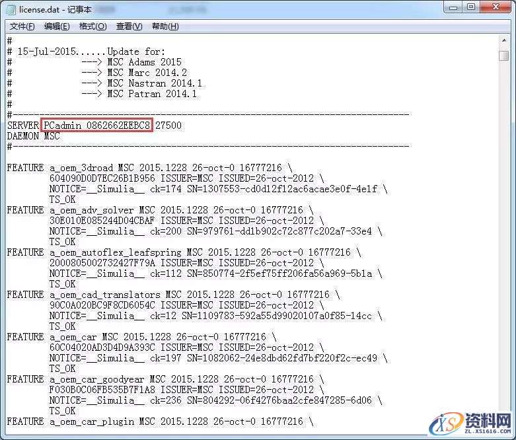516x440 pixels.
Task: Click 'Update for:' text
Action: pyautogui.click(x=136, y=52)
